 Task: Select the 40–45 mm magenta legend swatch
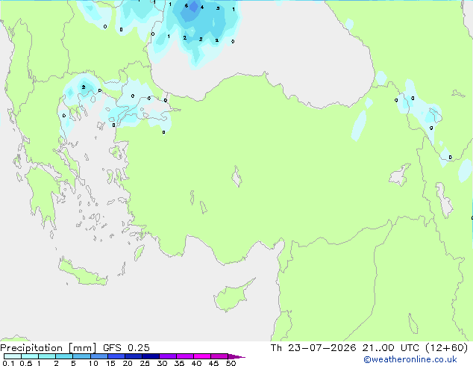pos(202,356)
